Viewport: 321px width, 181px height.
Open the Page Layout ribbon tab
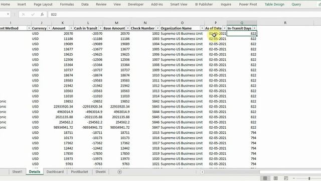(x=43, y=5)
